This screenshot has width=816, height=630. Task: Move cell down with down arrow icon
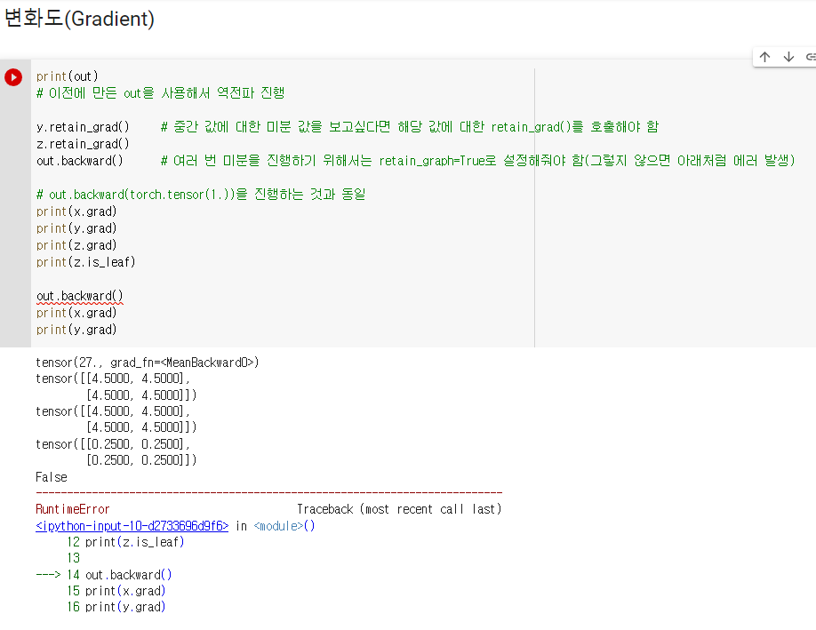[788, 57]
